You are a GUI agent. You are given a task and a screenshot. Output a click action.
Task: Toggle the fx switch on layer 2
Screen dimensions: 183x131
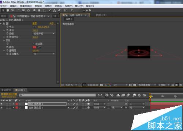click(x=77, y=107)
